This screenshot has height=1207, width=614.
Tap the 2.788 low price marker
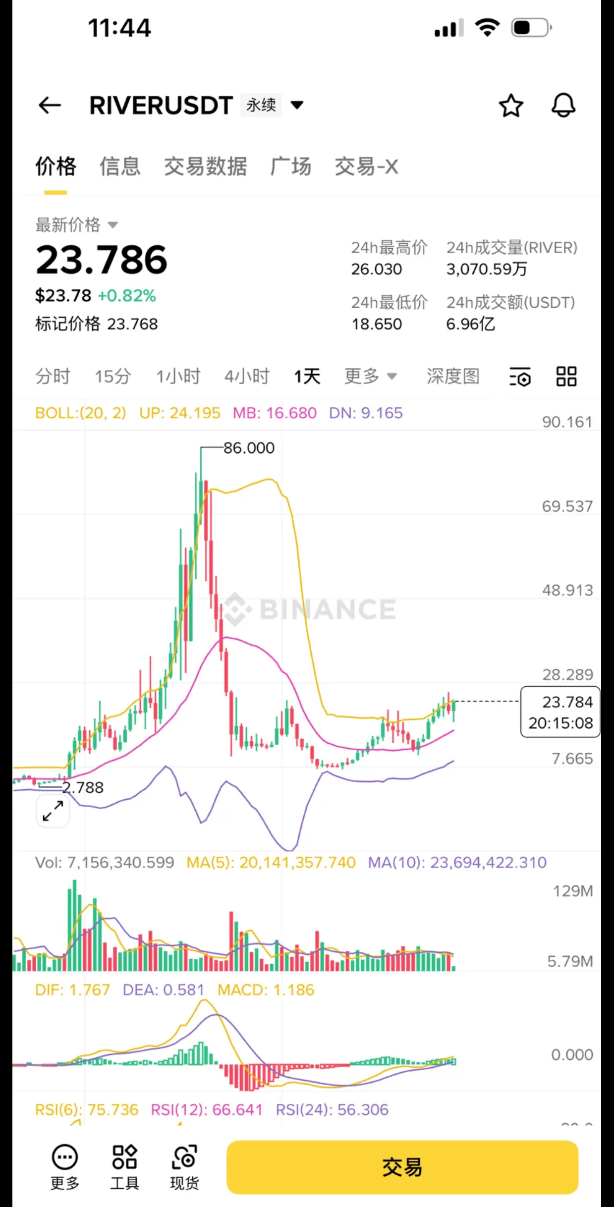(83, 787)
